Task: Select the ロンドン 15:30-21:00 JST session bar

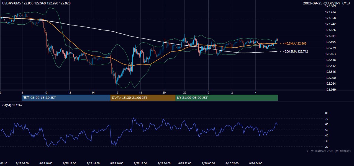Action: click(x=143, y=98)
